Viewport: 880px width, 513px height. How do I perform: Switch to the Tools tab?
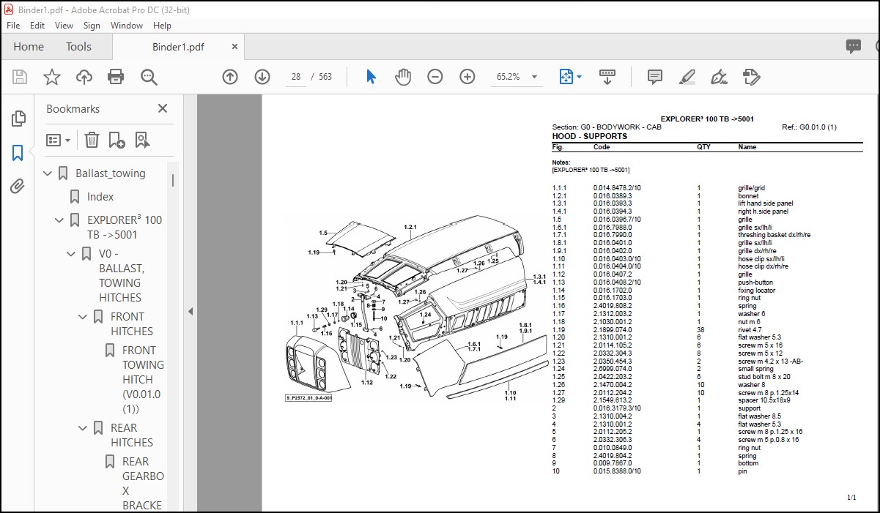pyautogui.click(x=78, y=46)
